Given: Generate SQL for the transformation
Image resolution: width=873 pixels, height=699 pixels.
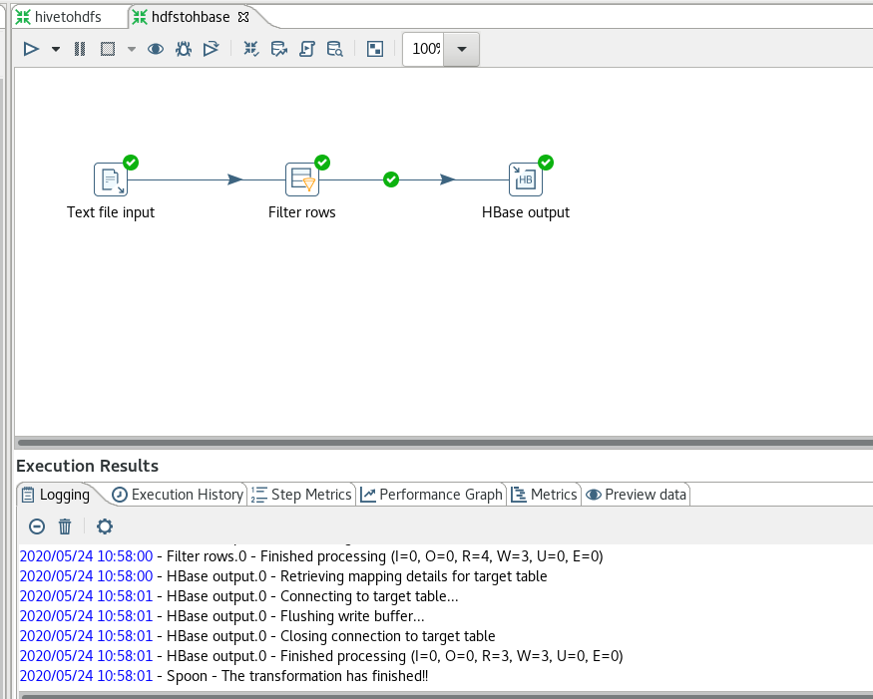Looking at the screenshot, I should (x=306, y=49).
